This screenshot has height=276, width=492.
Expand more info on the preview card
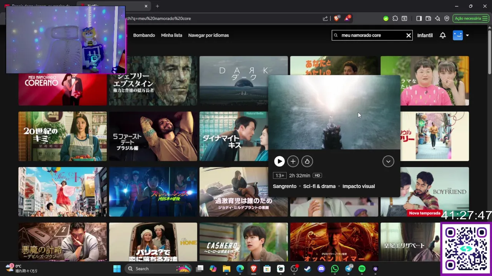(388, 161)
